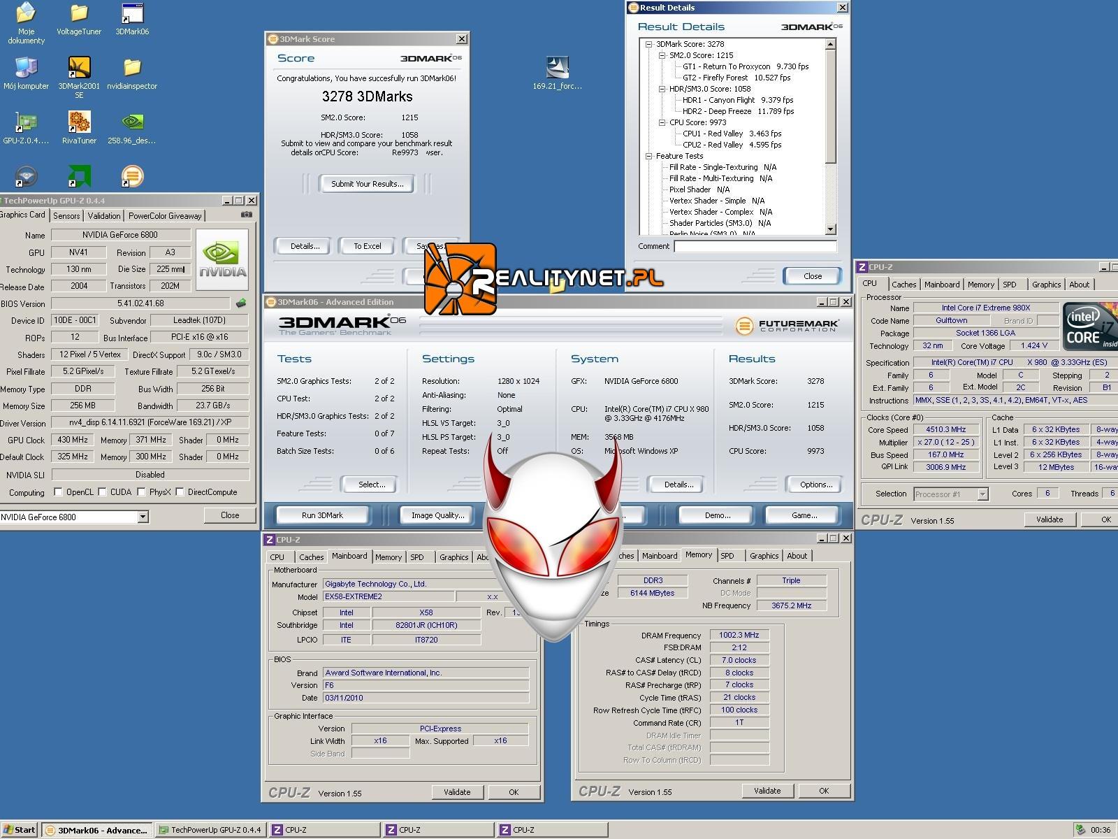Screen dimensions: 1118x839
Task: Open Processor #1 selection dropdown in CPU-Z
Action: point(982,494)
